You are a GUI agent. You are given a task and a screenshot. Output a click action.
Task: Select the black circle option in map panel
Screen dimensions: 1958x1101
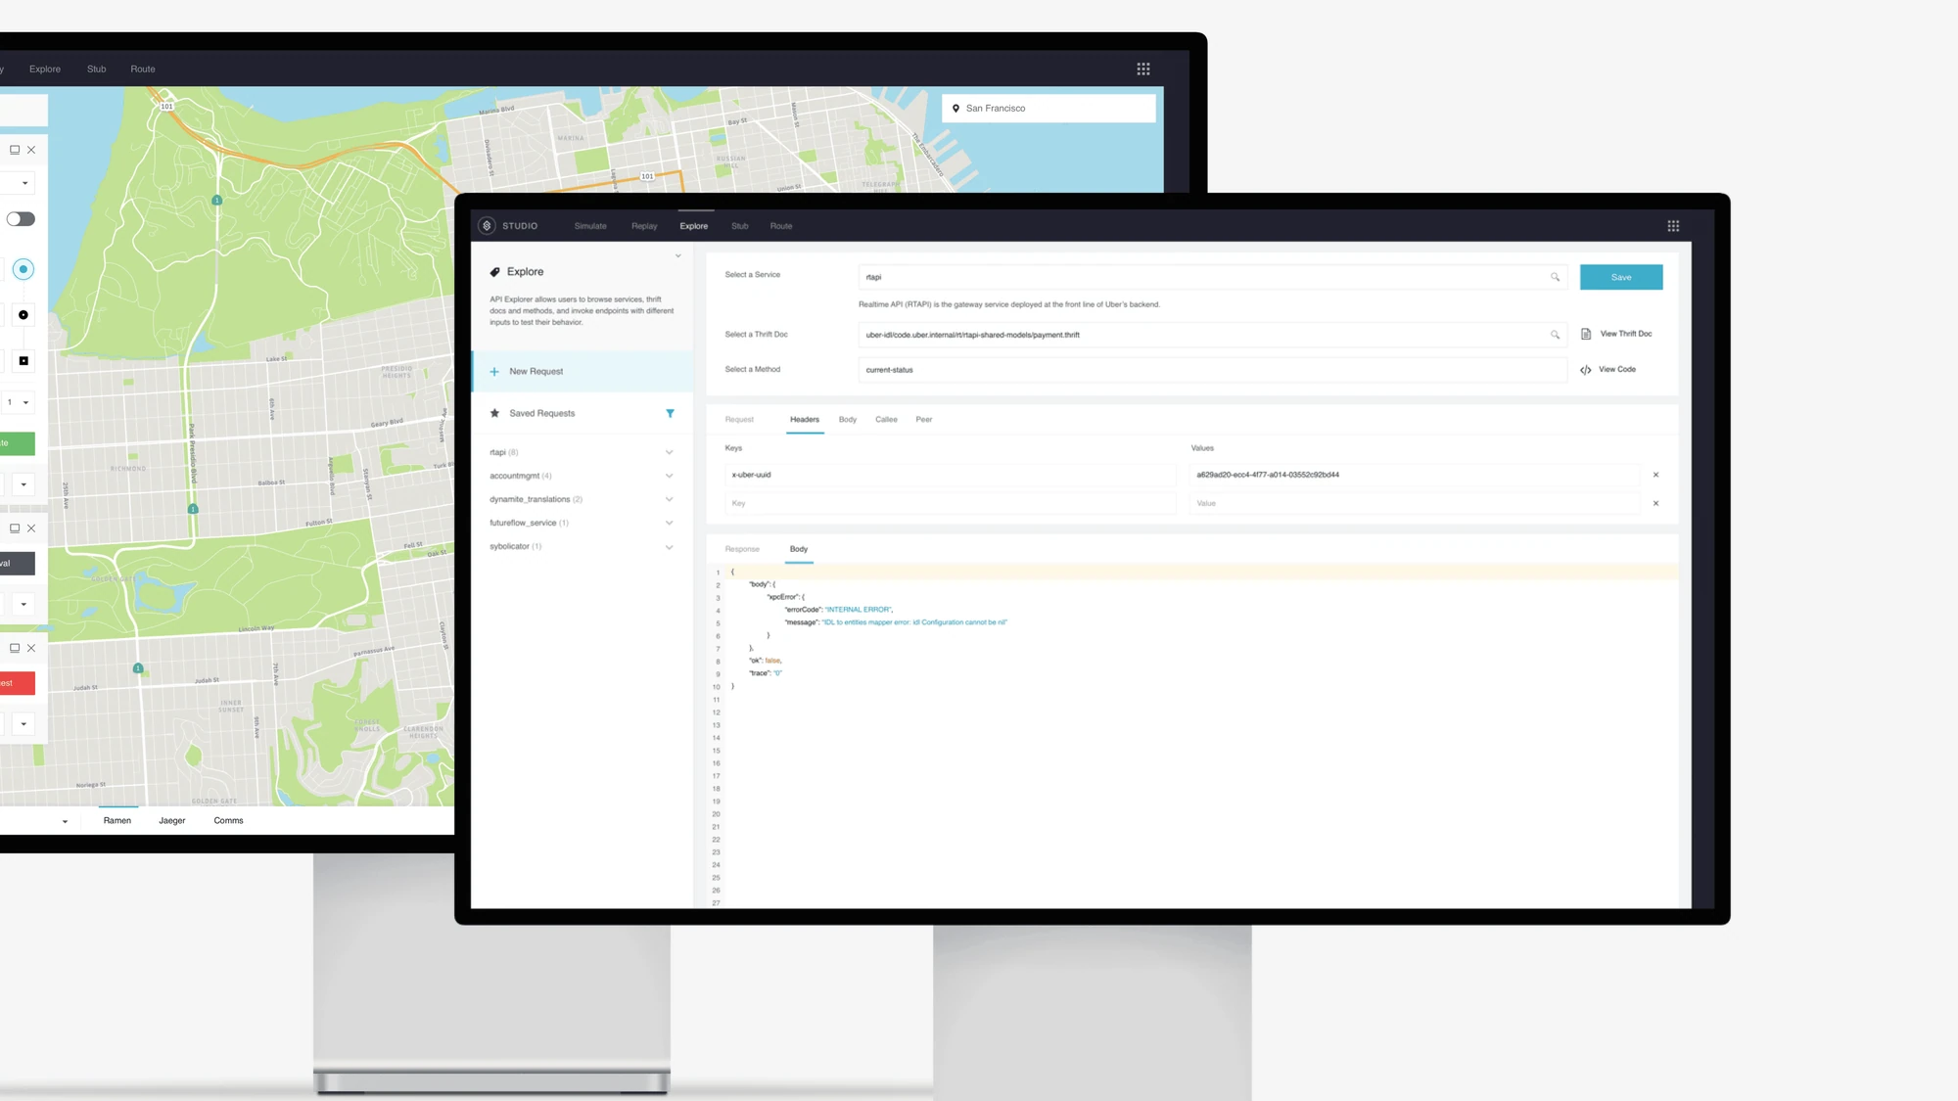[23, 315]
